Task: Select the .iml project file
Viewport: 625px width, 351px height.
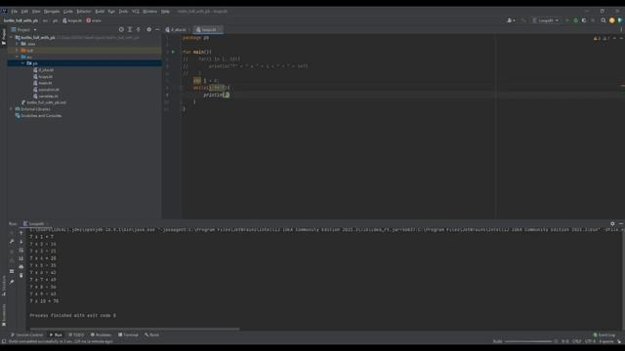Action: pos(44,102)
